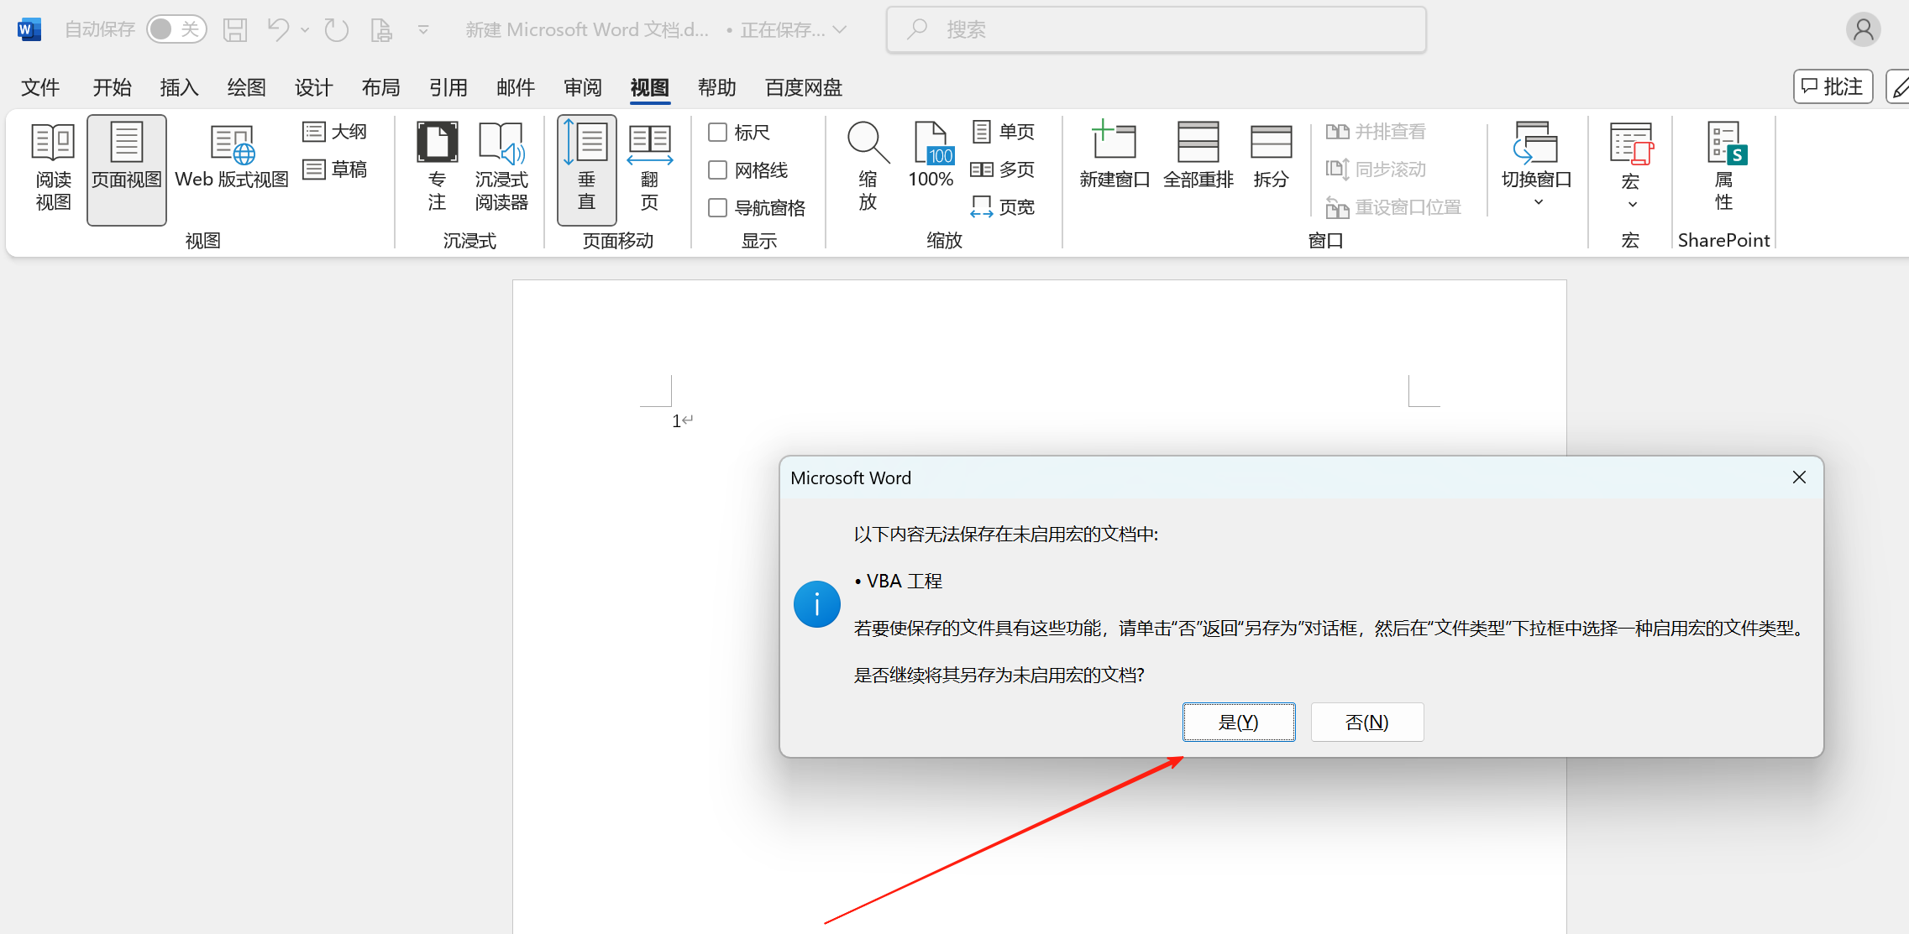Set zoom to 100%
Screen dimensions: 1909x934
[931, 156]
